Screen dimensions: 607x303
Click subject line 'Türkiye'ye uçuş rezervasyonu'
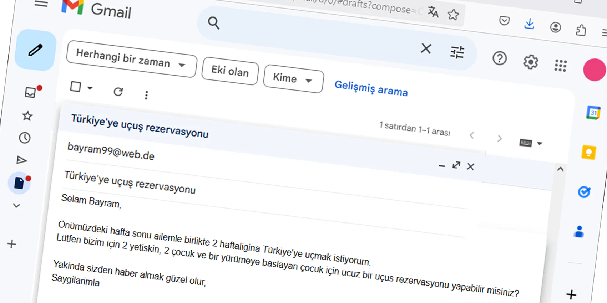(x=130, y=182)
